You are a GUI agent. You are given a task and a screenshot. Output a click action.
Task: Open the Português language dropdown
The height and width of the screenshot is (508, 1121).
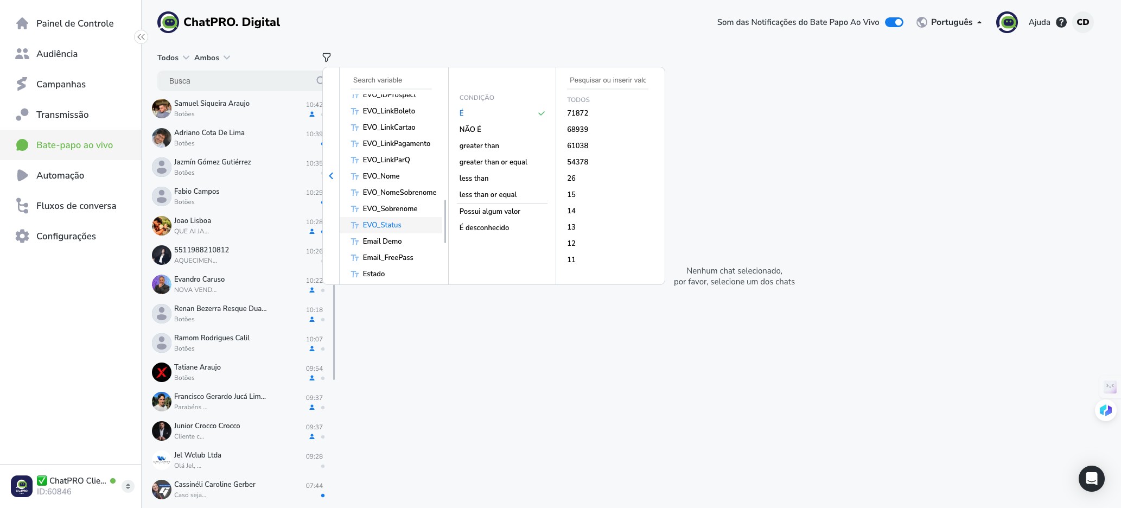click(x=956, y=22)
